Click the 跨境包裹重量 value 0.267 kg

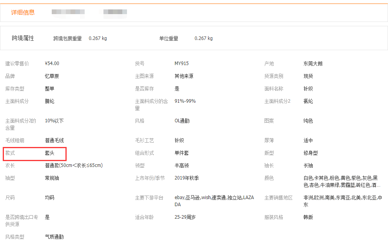98,38
